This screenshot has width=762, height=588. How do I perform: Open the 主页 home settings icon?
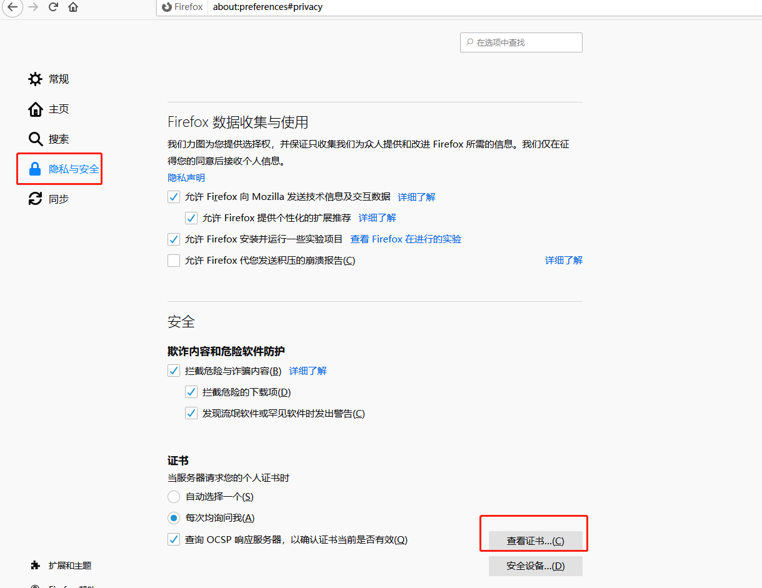[x=36, y=109]
